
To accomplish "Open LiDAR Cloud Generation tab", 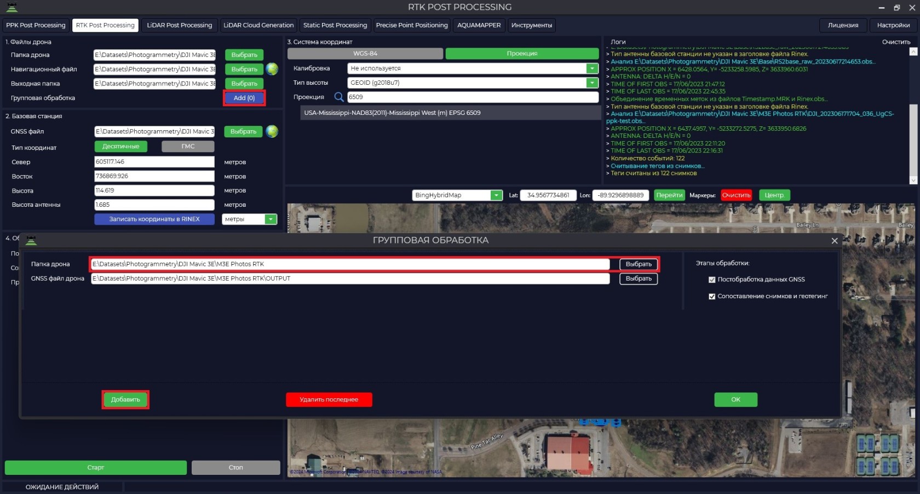I will pos(258,25).
